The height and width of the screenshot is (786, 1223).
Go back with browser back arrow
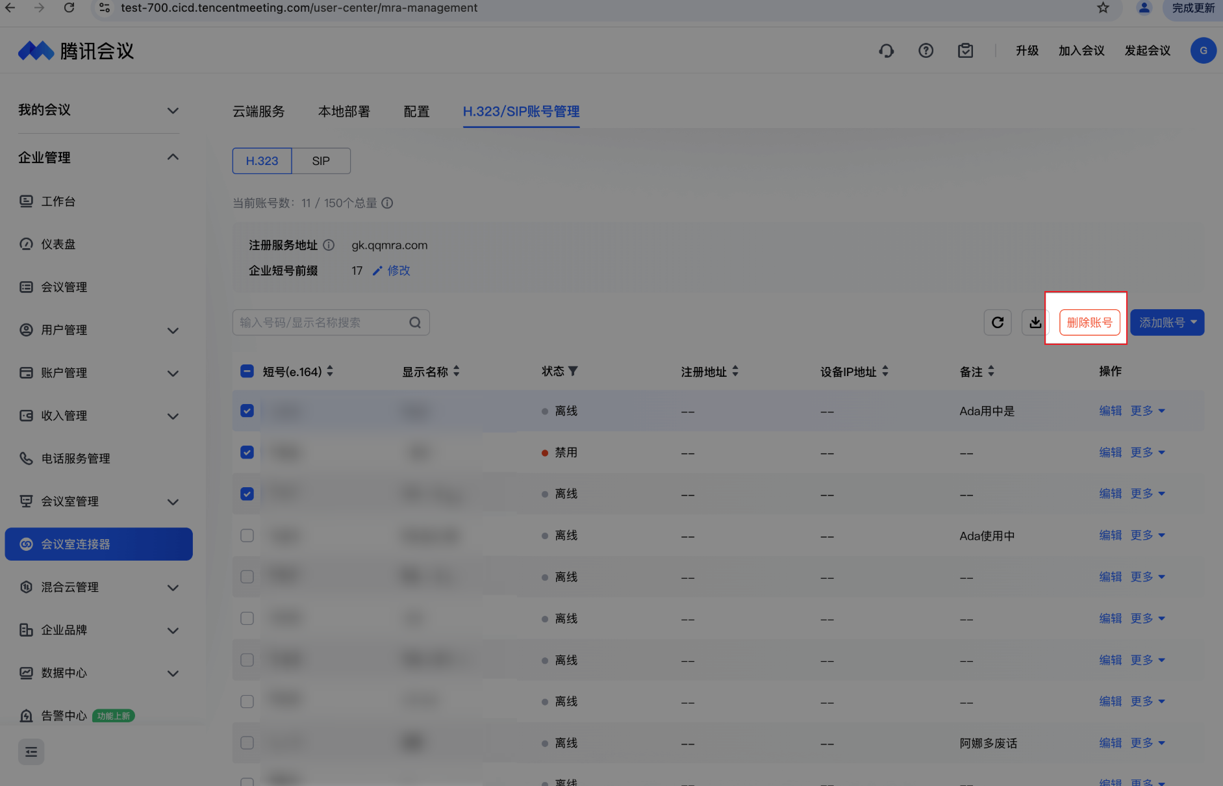(10, 8)
